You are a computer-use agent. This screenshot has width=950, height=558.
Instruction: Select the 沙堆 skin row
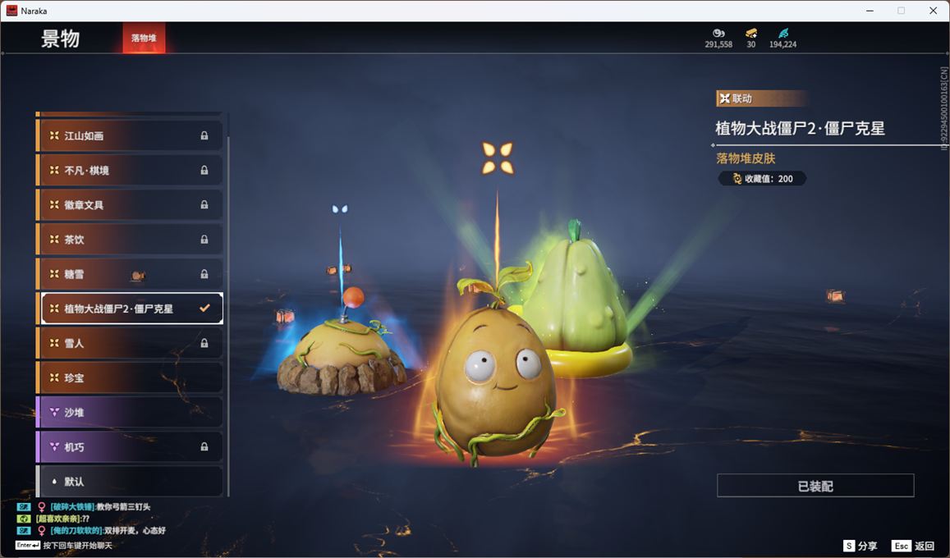(129, 412)
